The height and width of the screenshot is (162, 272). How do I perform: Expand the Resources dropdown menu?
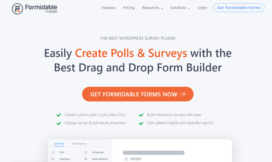pos(152,8)
